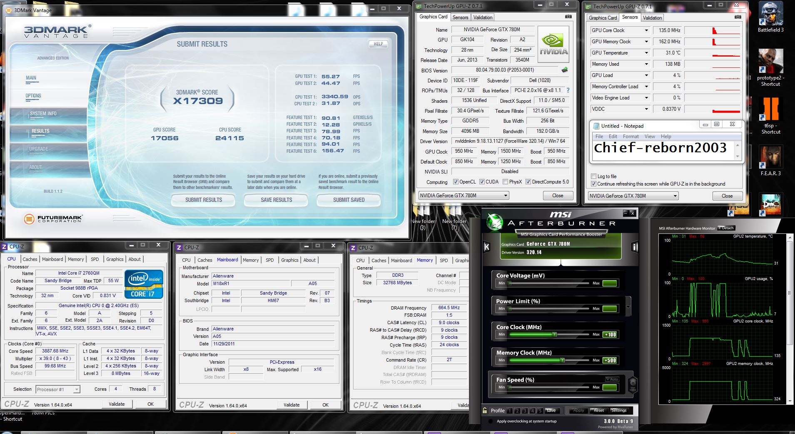Open the GPU Temperature sensor dropdown
Viewport: 795px width, 434px height.
tap(646, 53)
